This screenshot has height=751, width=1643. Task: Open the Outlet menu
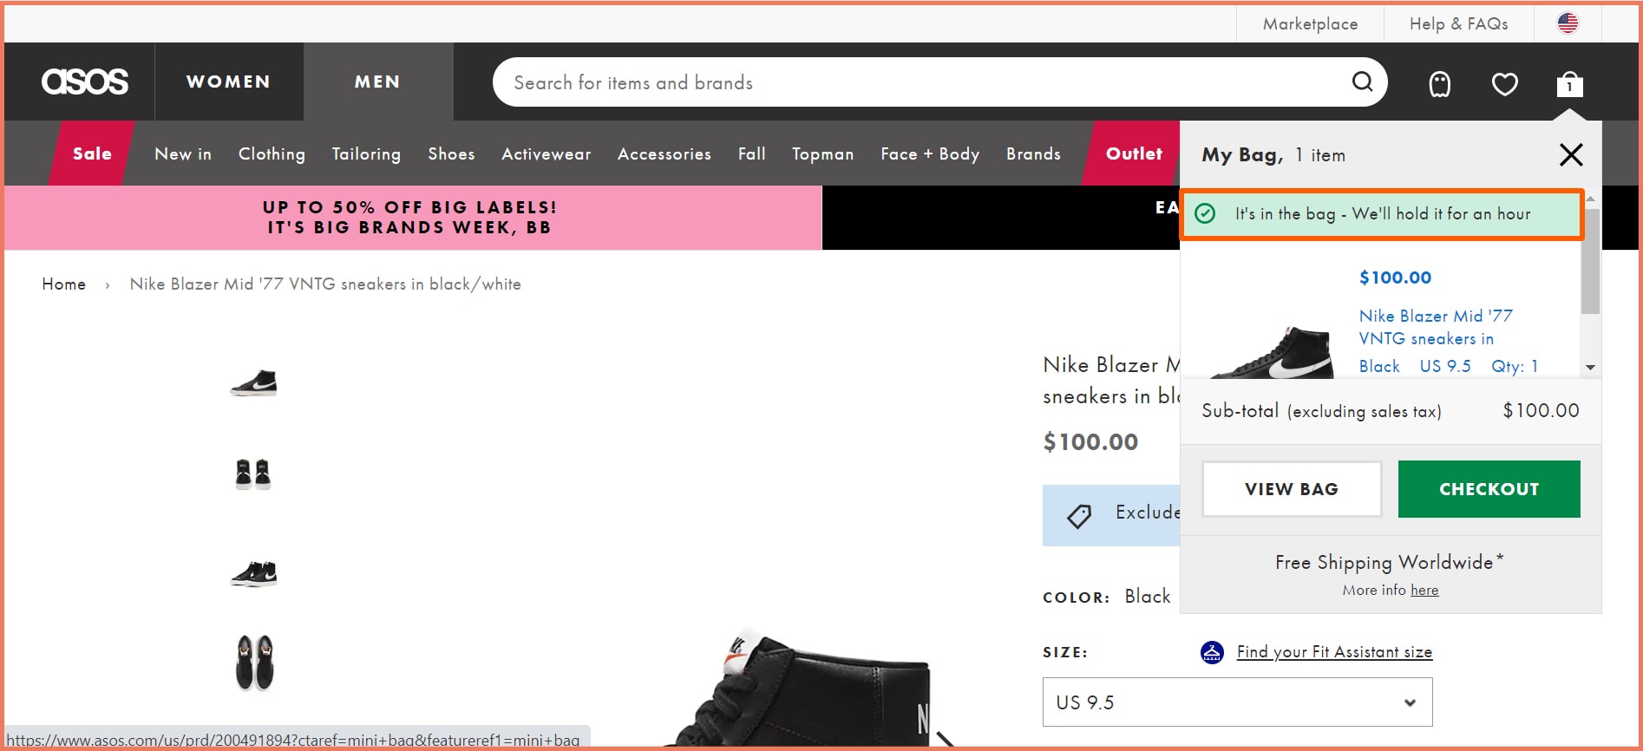(1134, 153)
